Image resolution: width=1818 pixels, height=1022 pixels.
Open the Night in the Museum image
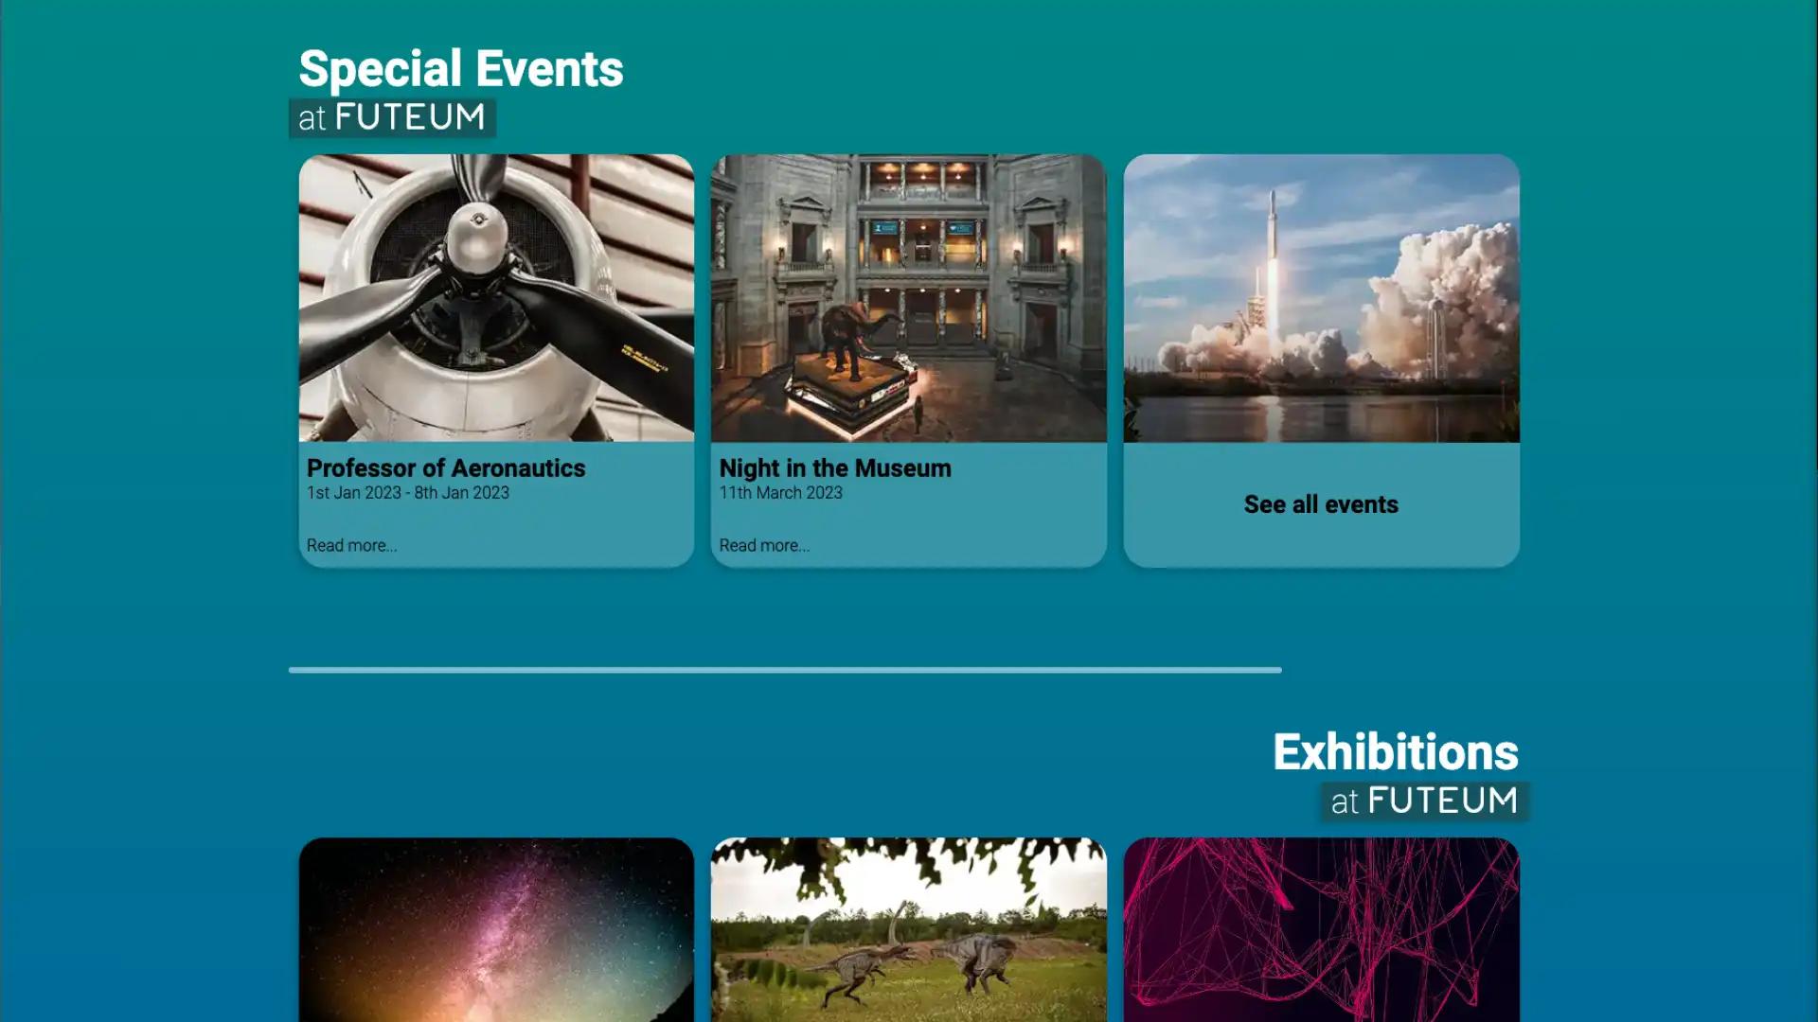[908, 298]
